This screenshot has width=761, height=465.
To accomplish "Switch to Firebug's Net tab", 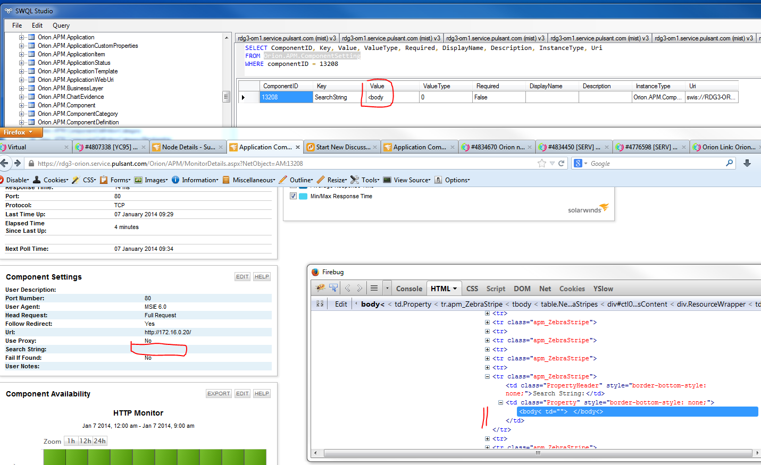I will 545,289.
